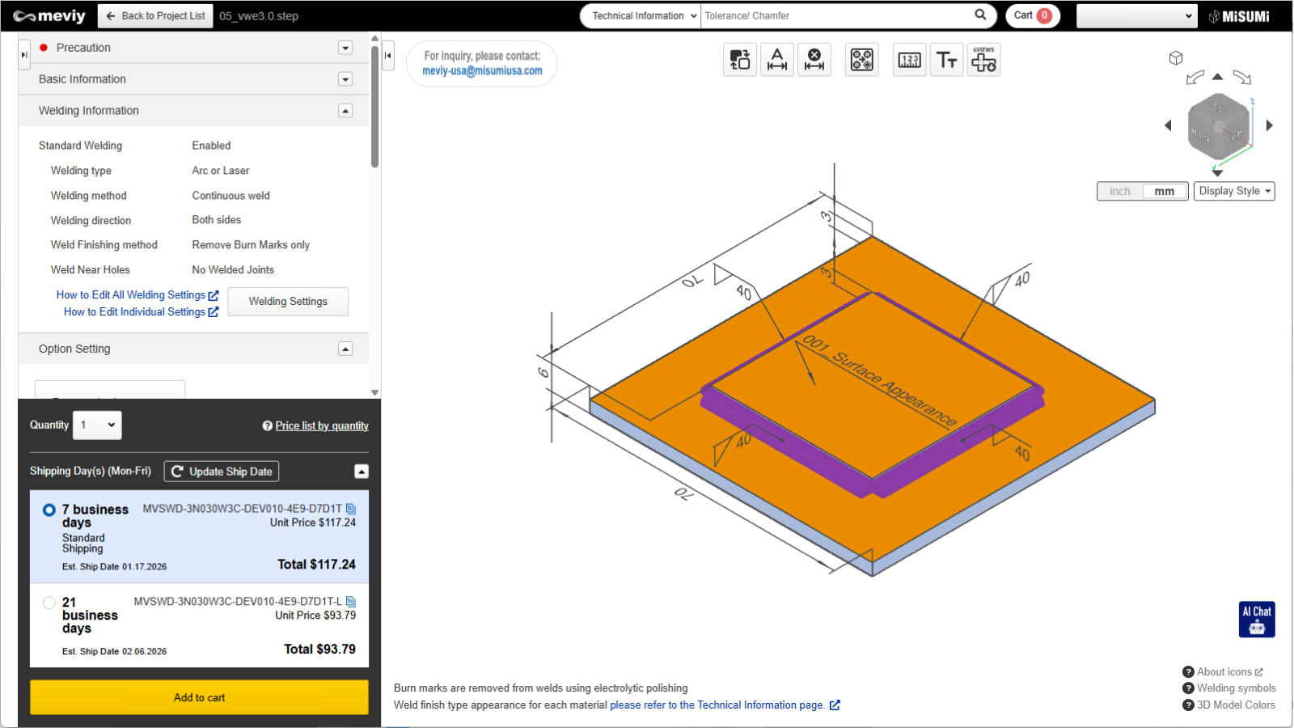
Task: Open the AI Chat assistant
Action: click(1257, 620)
